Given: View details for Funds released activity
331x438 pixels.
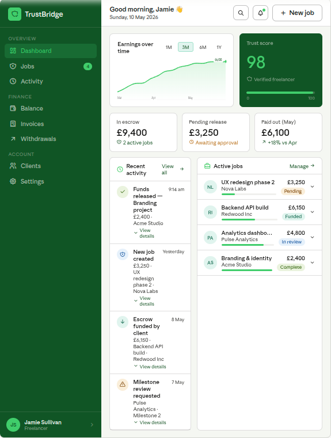Looking at the screenshot, I should click(144, 233).
